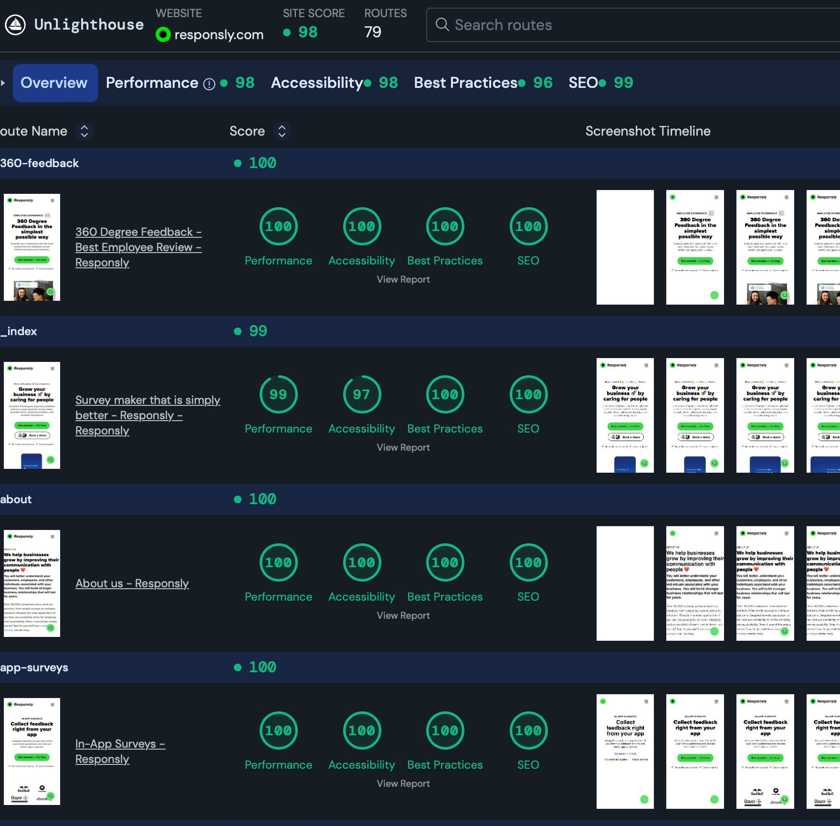Toggle the Score column sort chevrons
Image resolution: width=840 pixels, height=826 pixels.
click(282, 131)
